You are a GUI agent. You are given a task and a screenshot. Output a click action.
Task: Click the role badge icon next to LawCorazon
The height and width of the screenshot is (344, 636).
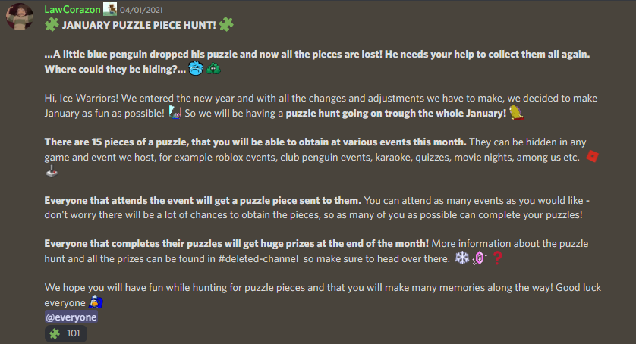(110, 8)
